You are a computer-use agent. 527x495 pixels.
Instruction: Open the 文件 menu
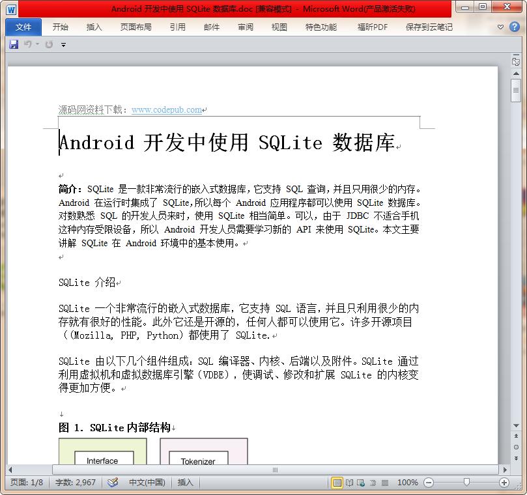click(23, 27)
